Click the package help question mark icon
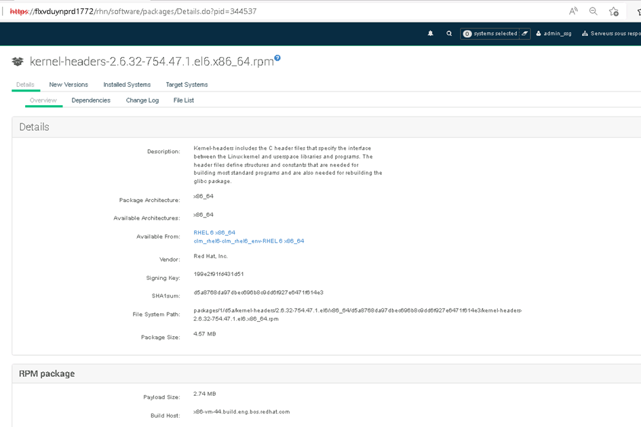 pyautogui.click(x=277, y=58)
